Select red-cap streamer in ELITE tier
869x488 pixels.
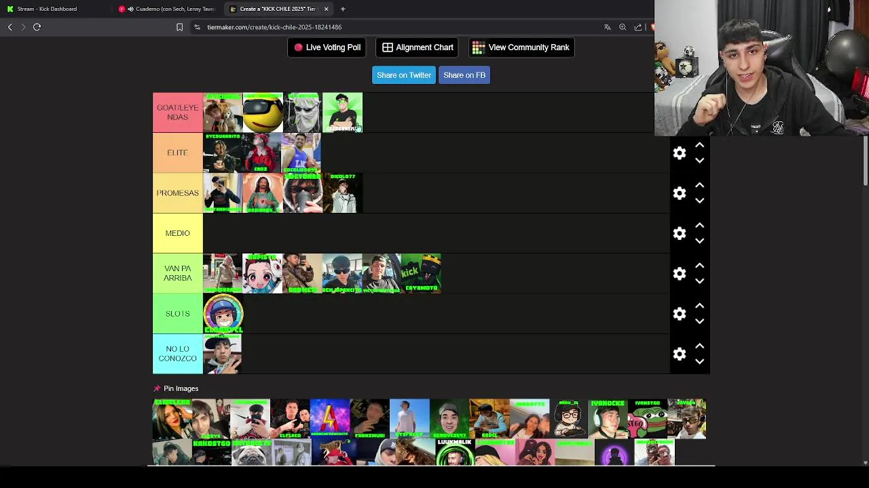point(262,152)
